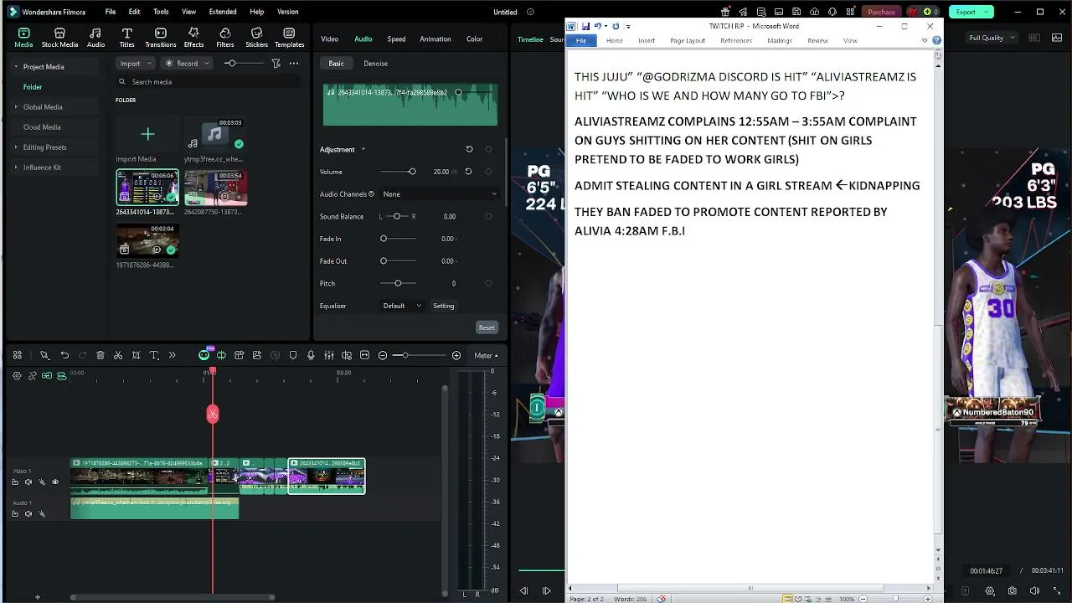This screenshot has height=603, width=1072.
Task: Adjust the Fade In slider
Action: coord(397,239)
